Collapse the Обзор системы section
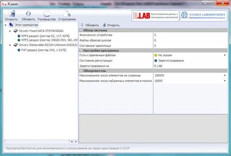This screenshot has width=231, height=156. point(81,30)
